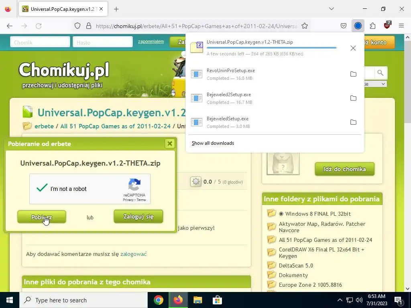Screen dimensions: 411x308
Task: Click the reCAPTCHA Privacy link
Action: (x=128, y=200)
